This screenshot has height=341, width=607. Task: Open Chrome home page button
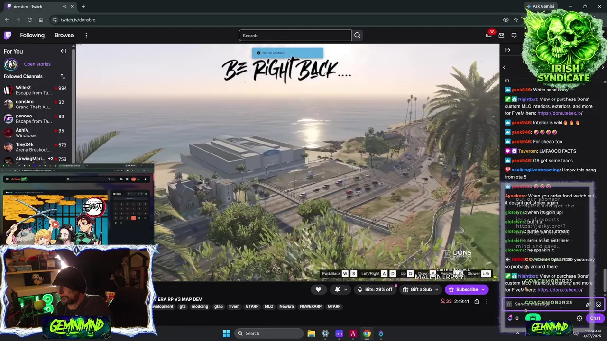click(x=41, y=20)
